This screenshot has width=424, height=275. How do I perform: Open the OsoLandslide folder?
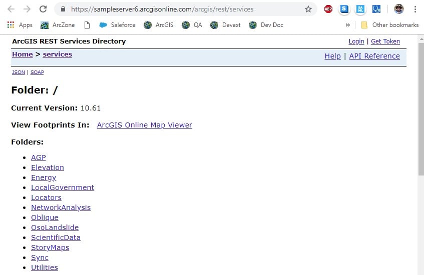click(x=55, y=227)
